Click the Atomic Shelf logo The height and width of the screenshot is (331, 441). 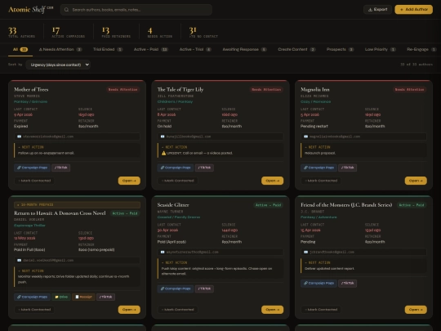(31, 9)
